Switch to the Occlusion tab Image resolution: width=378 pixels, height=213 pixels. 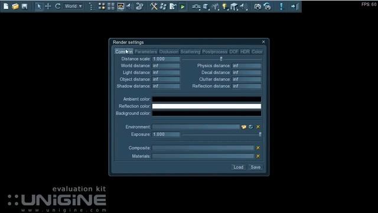(x=169, y=51)
